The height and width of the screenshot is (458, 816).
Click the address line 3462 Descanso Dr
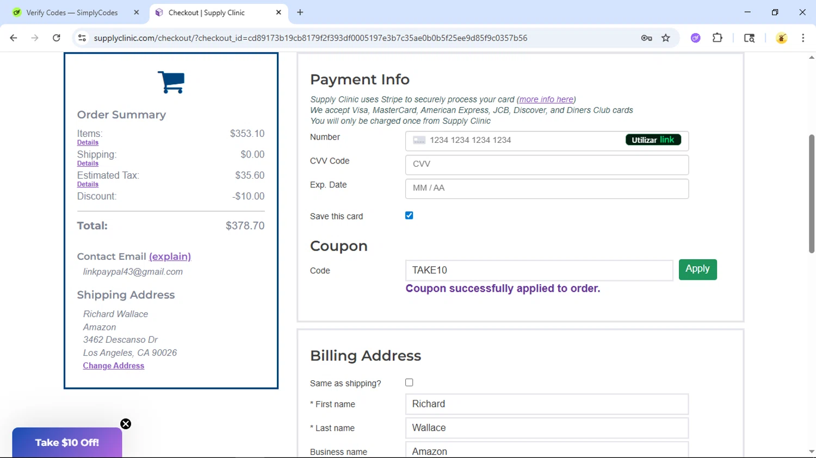tap(120, 340)
